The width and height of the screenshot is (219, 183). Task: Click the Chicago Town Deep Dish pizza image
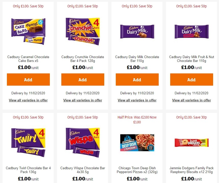(x=137, y=143)
